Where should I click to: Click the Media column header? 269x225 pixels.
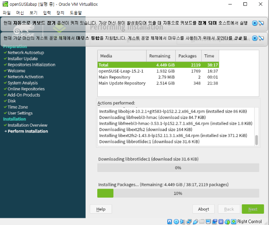point(122,56)
